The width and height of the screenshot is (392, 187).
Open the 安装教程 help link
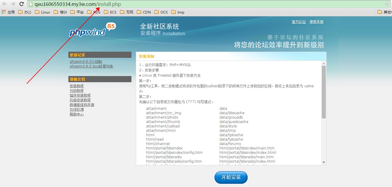pyautogui.click(x=77, y=86)
